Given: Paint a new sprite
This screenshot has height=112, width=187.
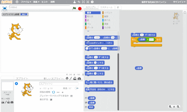Looking at the screenshot, I should coord(71,78).
